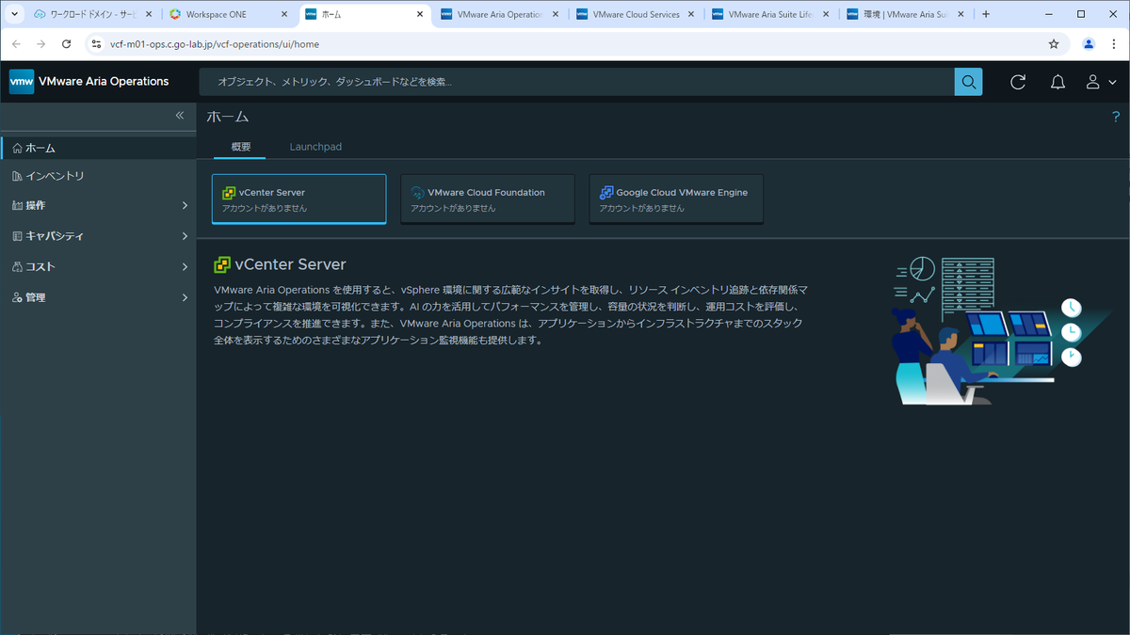Viewport: 1130px width, 635px height.
Task: Go back in browser history
Action: (x=16, y=44)
